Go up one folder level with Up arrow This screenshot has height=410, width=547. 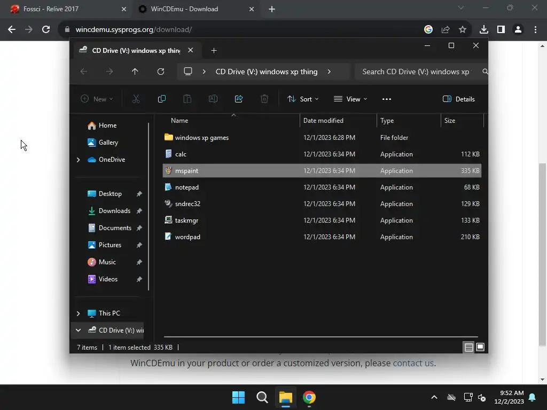tap(135, 72)
